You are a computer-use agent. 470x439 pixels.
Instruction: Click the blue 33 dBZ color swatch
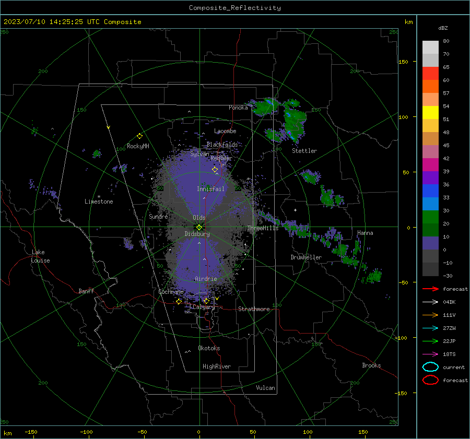click(430, 191)
